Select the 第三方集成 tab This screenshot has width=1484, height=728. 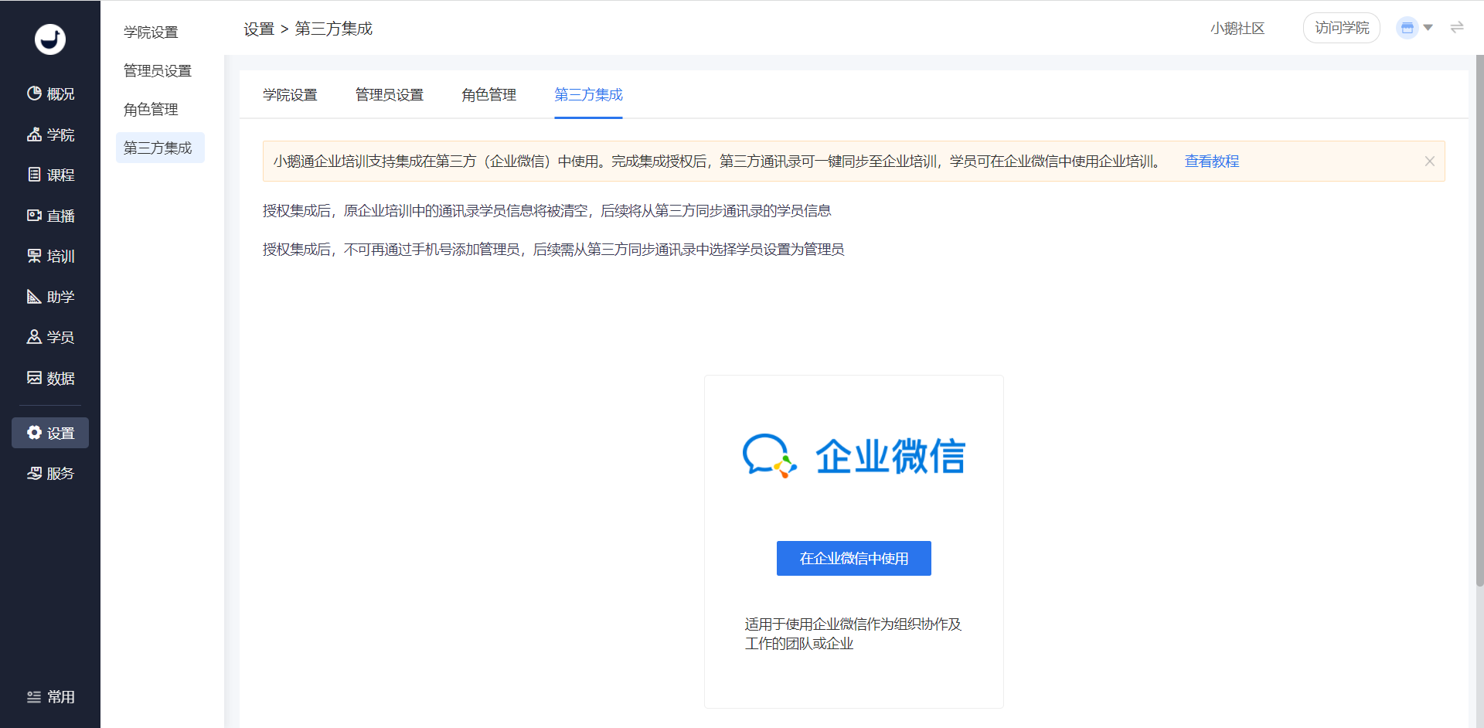588,95
